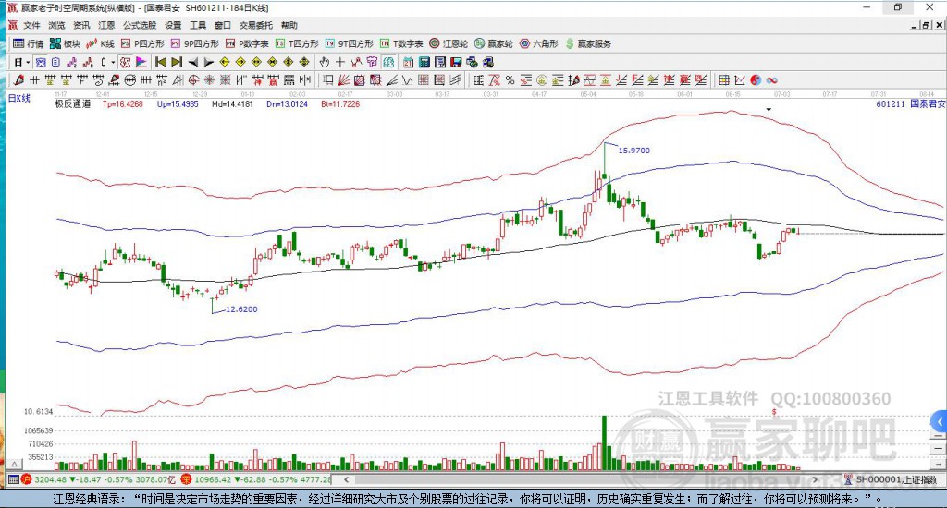Screen dimensions: 947x508
Task: Open the 9T四方形 tool
Action: click(x=349, y=43)
